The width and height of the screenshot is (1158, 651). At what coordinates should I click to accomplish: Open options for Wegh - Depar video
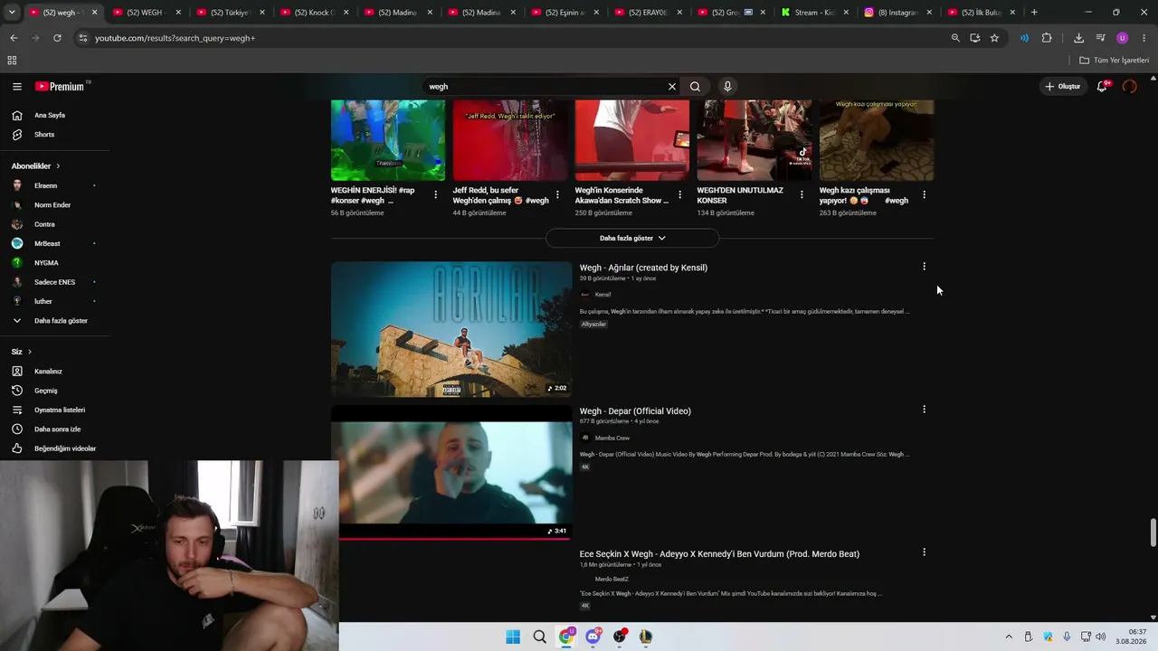tap(924, 410)
